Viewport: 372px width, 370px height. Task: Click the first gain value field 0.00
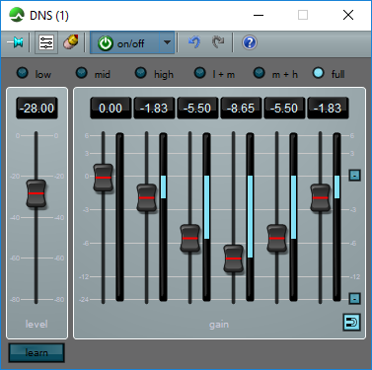click(111, 108)
